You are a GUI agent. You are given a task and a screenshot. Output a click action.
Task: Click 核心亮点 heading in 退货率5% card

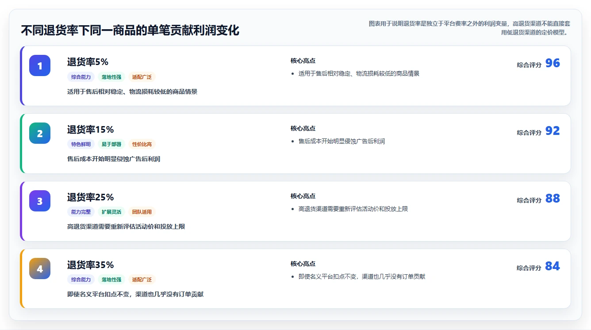(303, 61)
